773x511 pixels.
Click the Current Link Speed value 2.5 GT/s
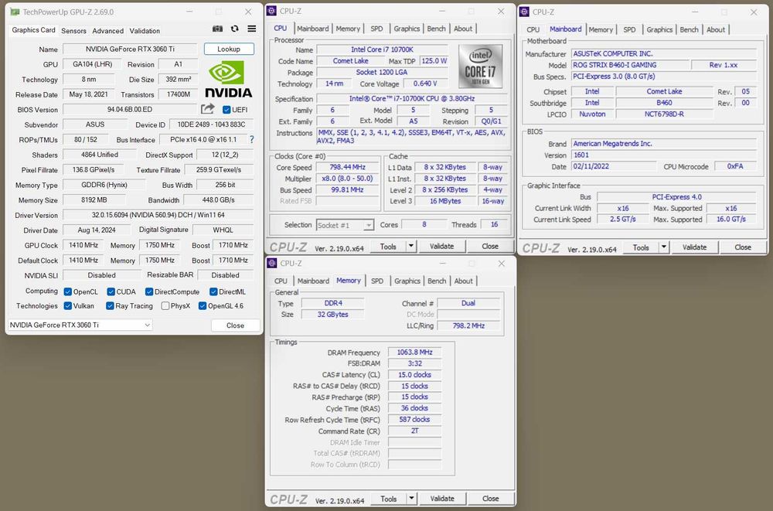622,219
